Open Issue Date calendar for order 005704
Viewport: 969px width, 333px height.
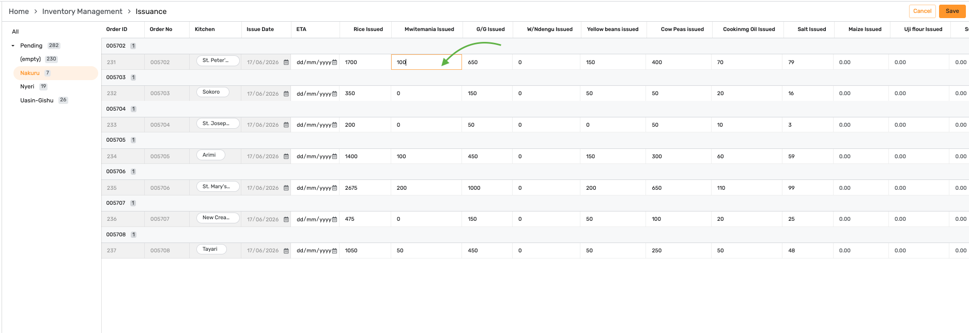(286, 125)
